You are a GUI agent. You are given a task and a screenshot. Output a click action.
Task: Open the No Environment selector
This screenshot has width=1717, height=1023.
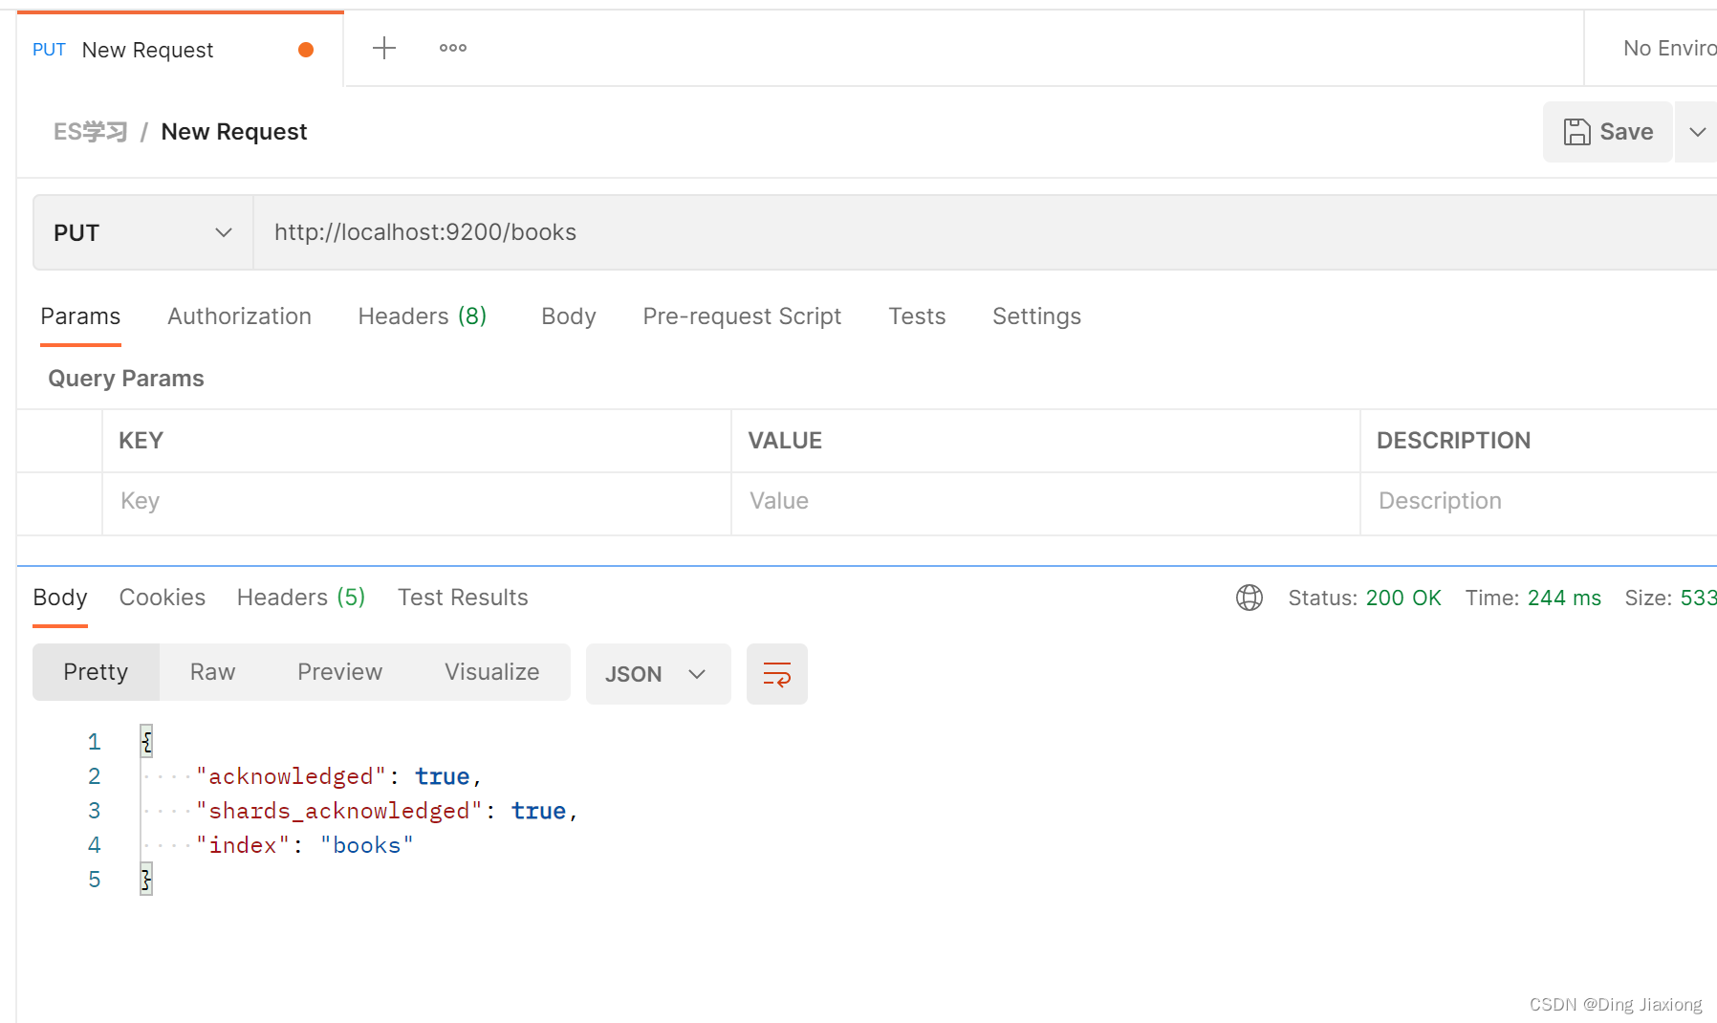1669,48
